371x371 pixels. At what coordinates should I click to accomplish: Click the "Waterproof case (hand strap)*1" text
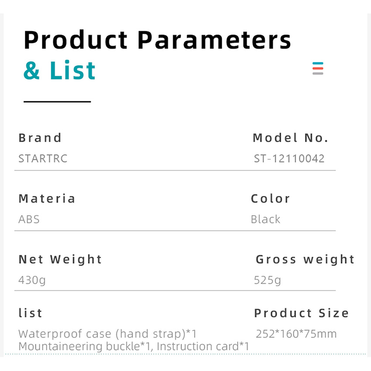coord(108,334)
